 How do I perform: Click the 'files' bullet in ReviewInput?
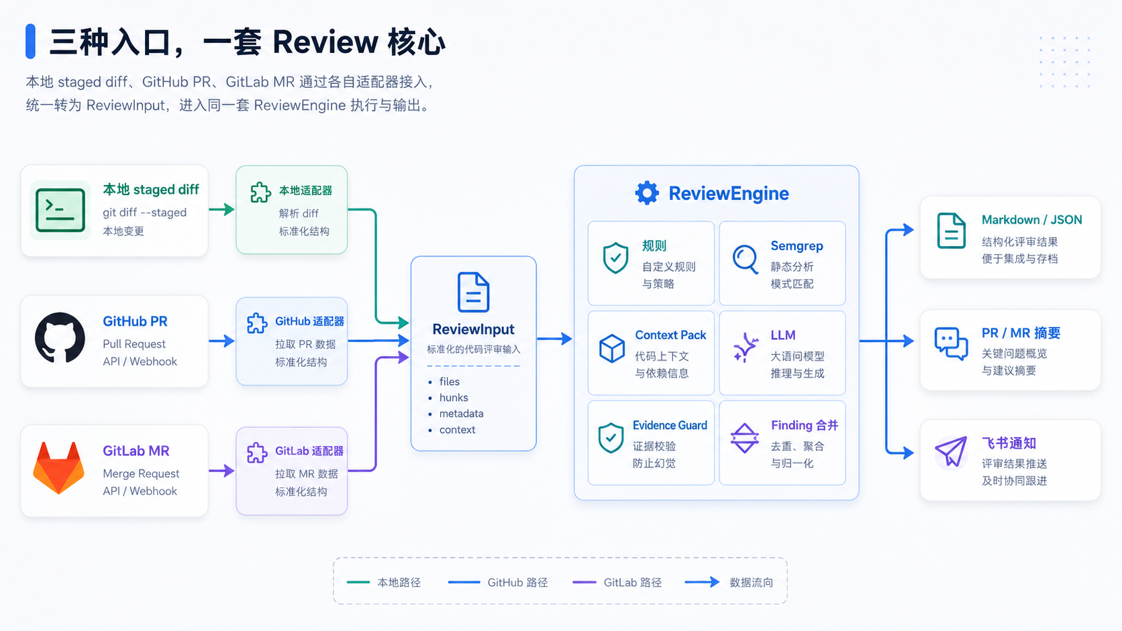tap(450, 382)
